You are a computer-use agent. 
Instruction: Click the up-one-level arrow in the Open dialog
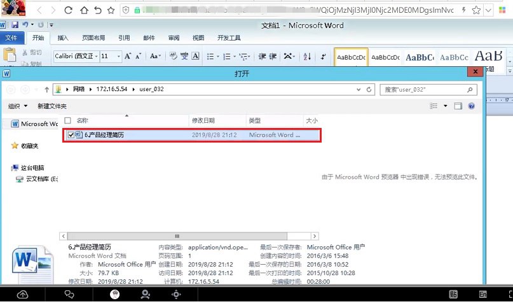47,89
